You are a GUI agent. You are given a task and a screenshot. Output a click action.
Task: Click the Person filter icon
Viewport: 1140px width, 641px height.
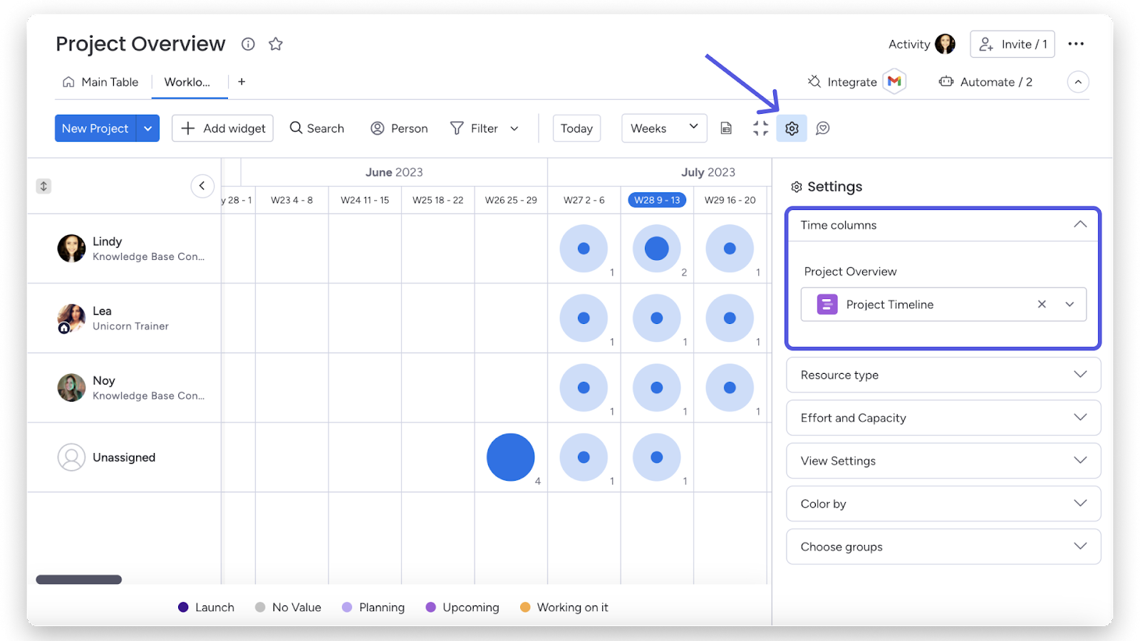click(x=378, y=128)
